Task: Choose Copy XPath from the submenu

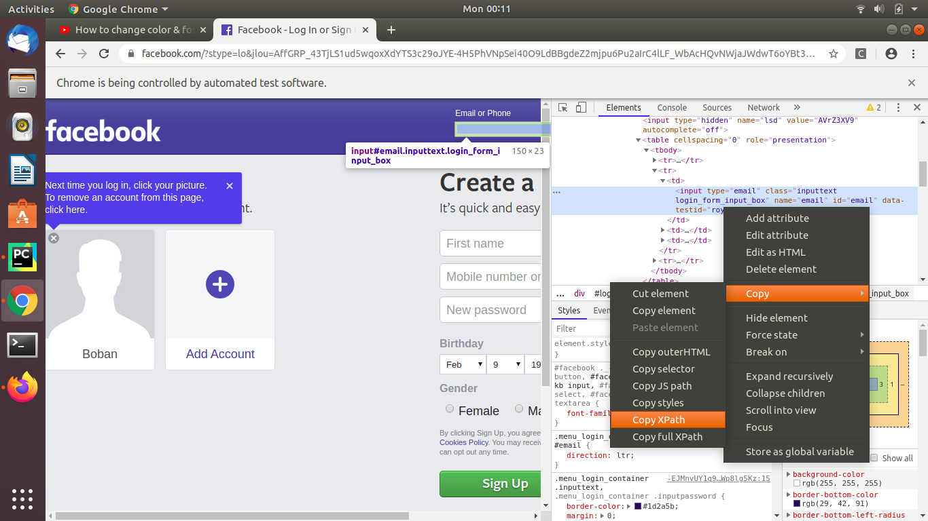Action: coord(668,420)
